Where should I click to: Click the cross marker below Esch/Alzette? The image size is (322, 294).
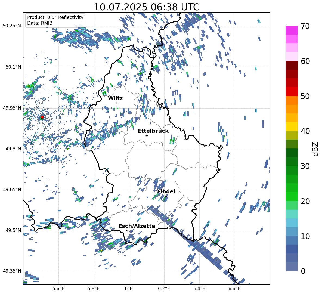[127, 231]
